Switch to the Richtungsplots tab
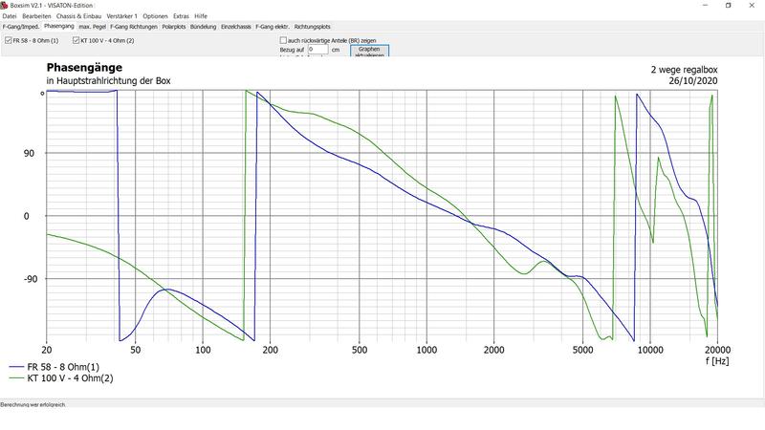 tap(313, 27)
